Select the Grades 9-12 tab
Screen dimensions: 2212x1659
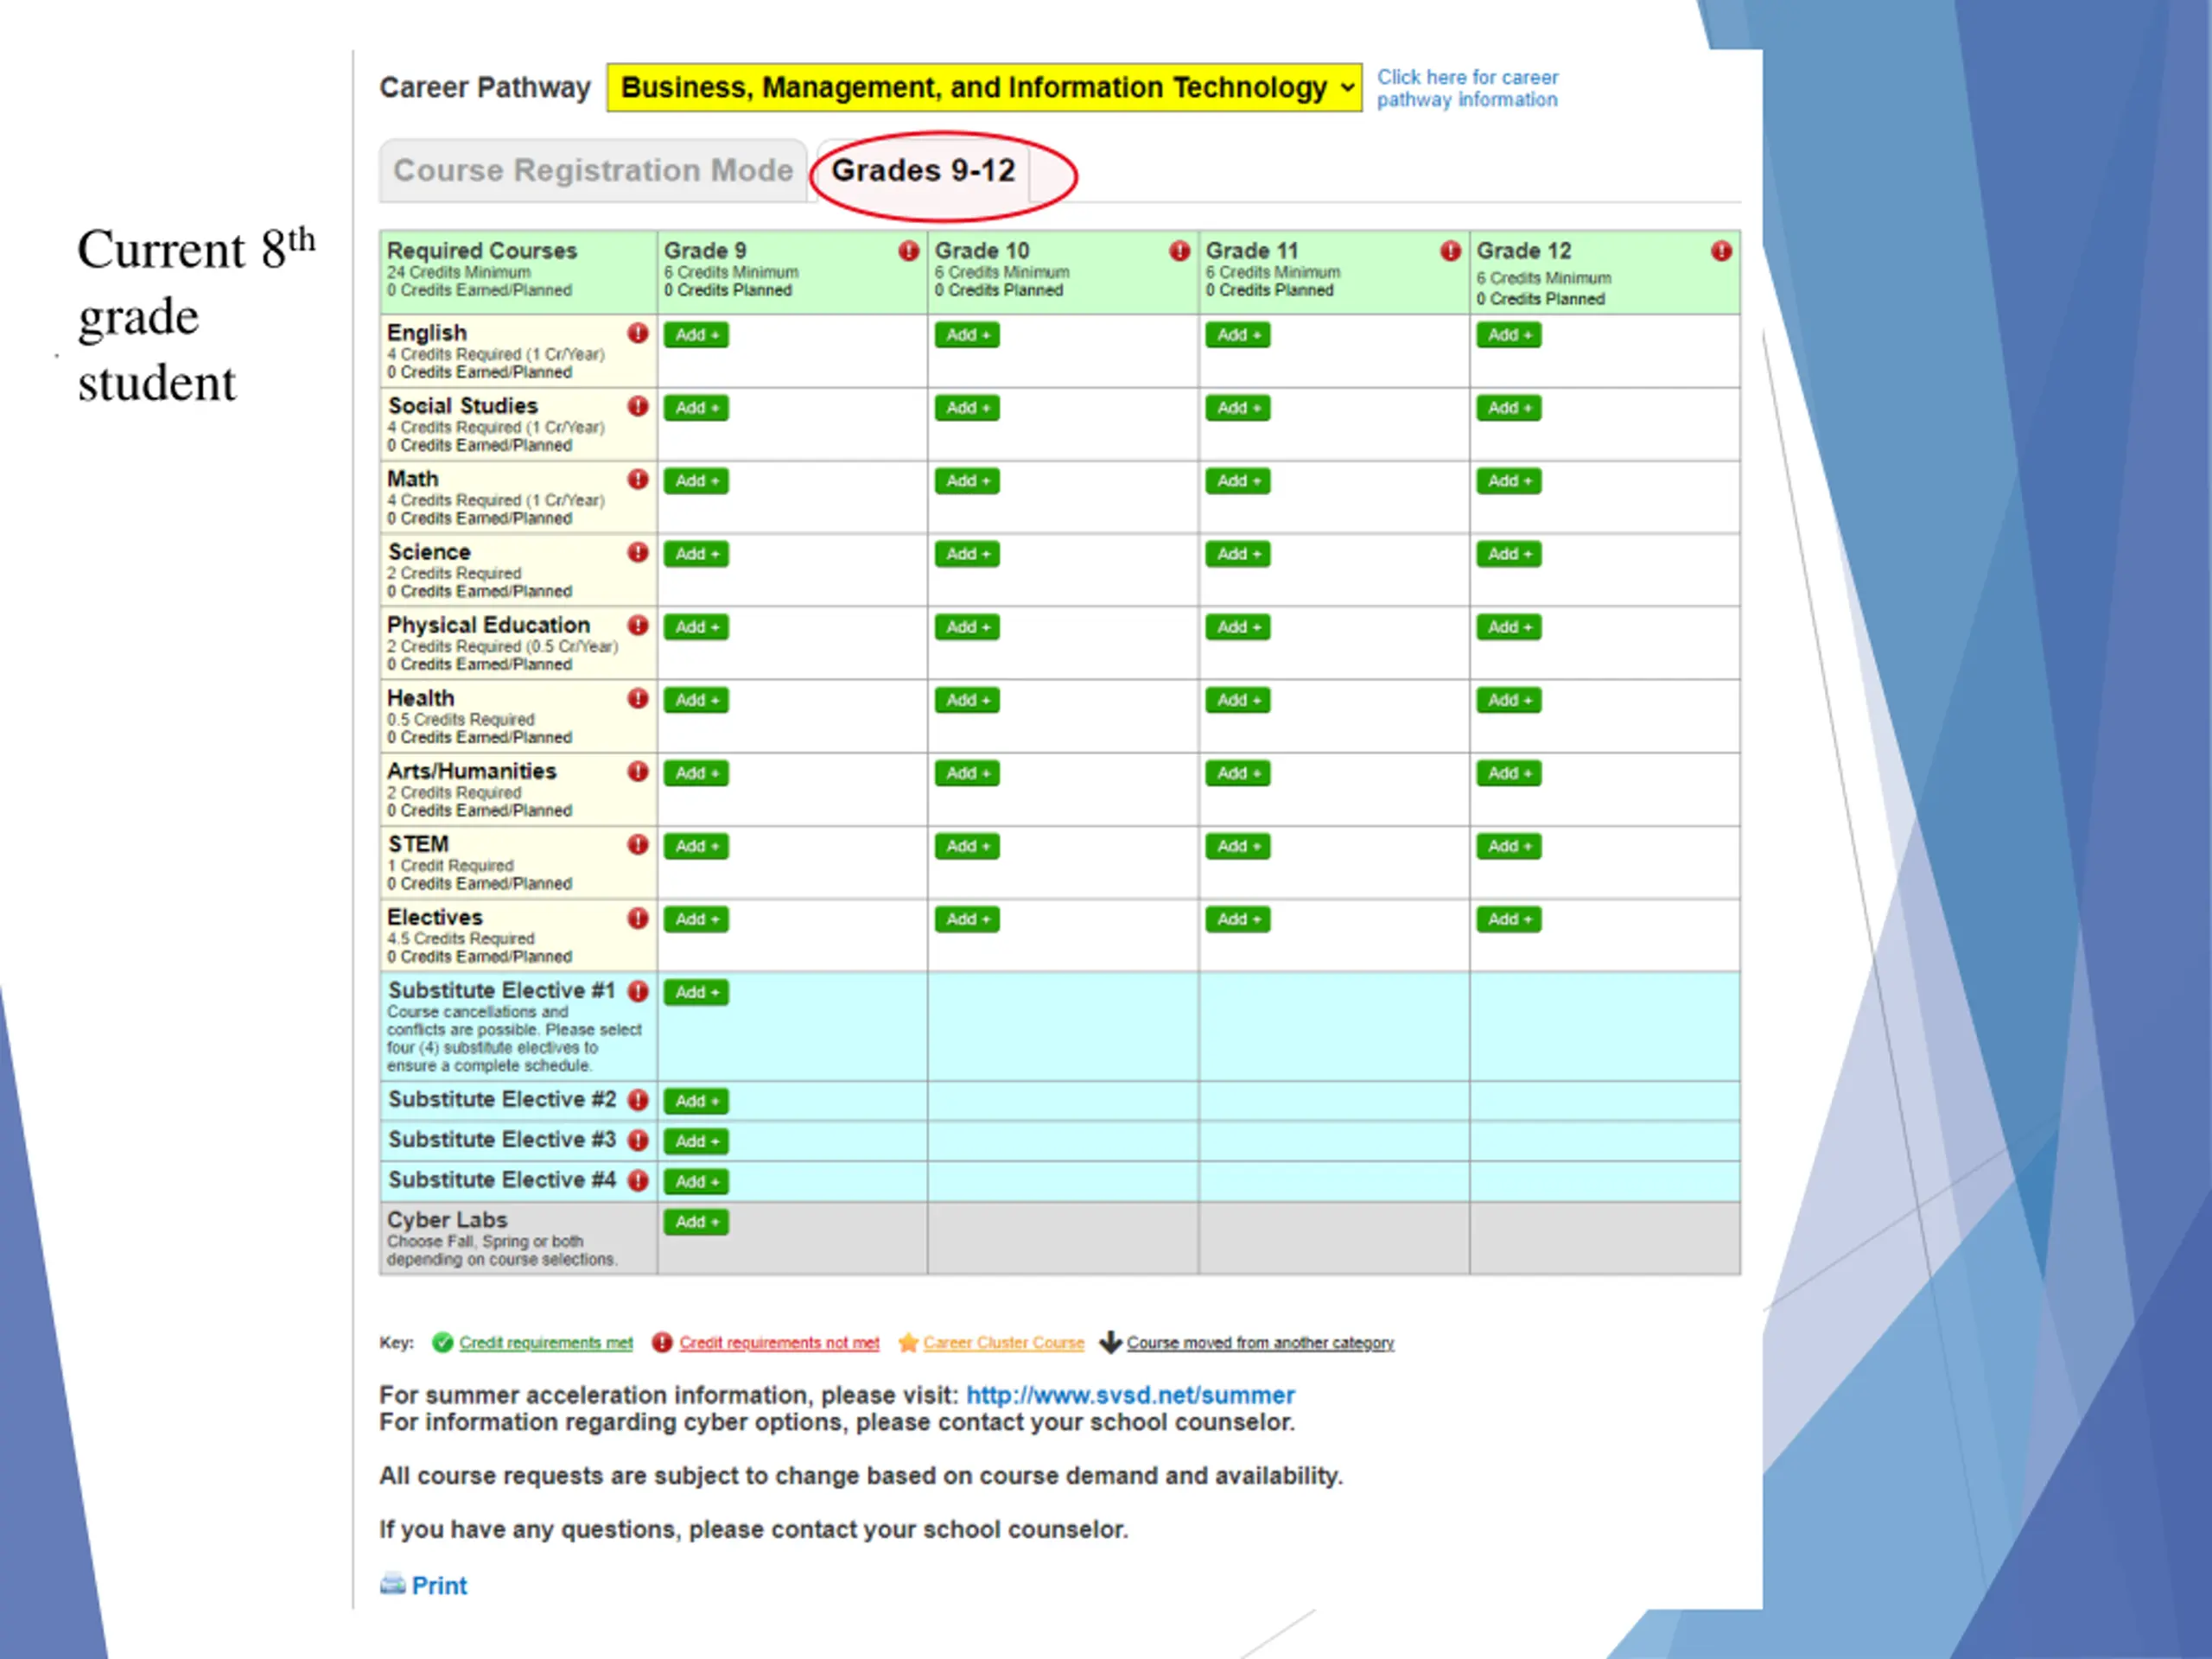pos(923,171)
